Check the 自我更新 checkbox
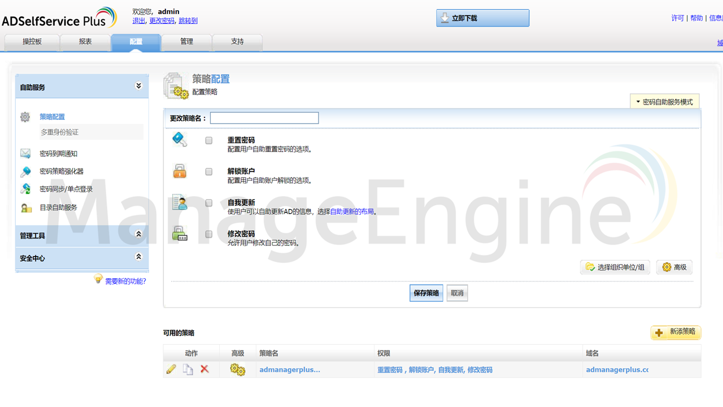The height and width of the screenshot is (407, 723). point(208,202)
